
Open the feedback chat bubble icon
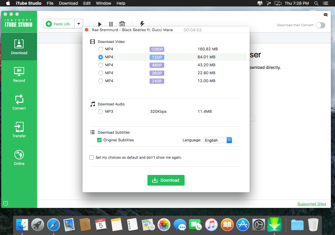tap(325, 15)
